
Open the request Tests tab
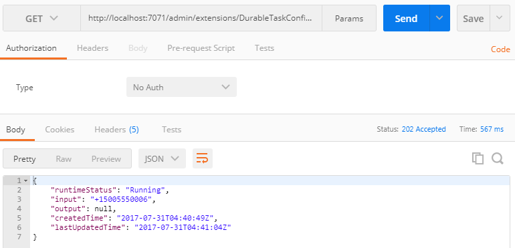click(x=264, y=48)
